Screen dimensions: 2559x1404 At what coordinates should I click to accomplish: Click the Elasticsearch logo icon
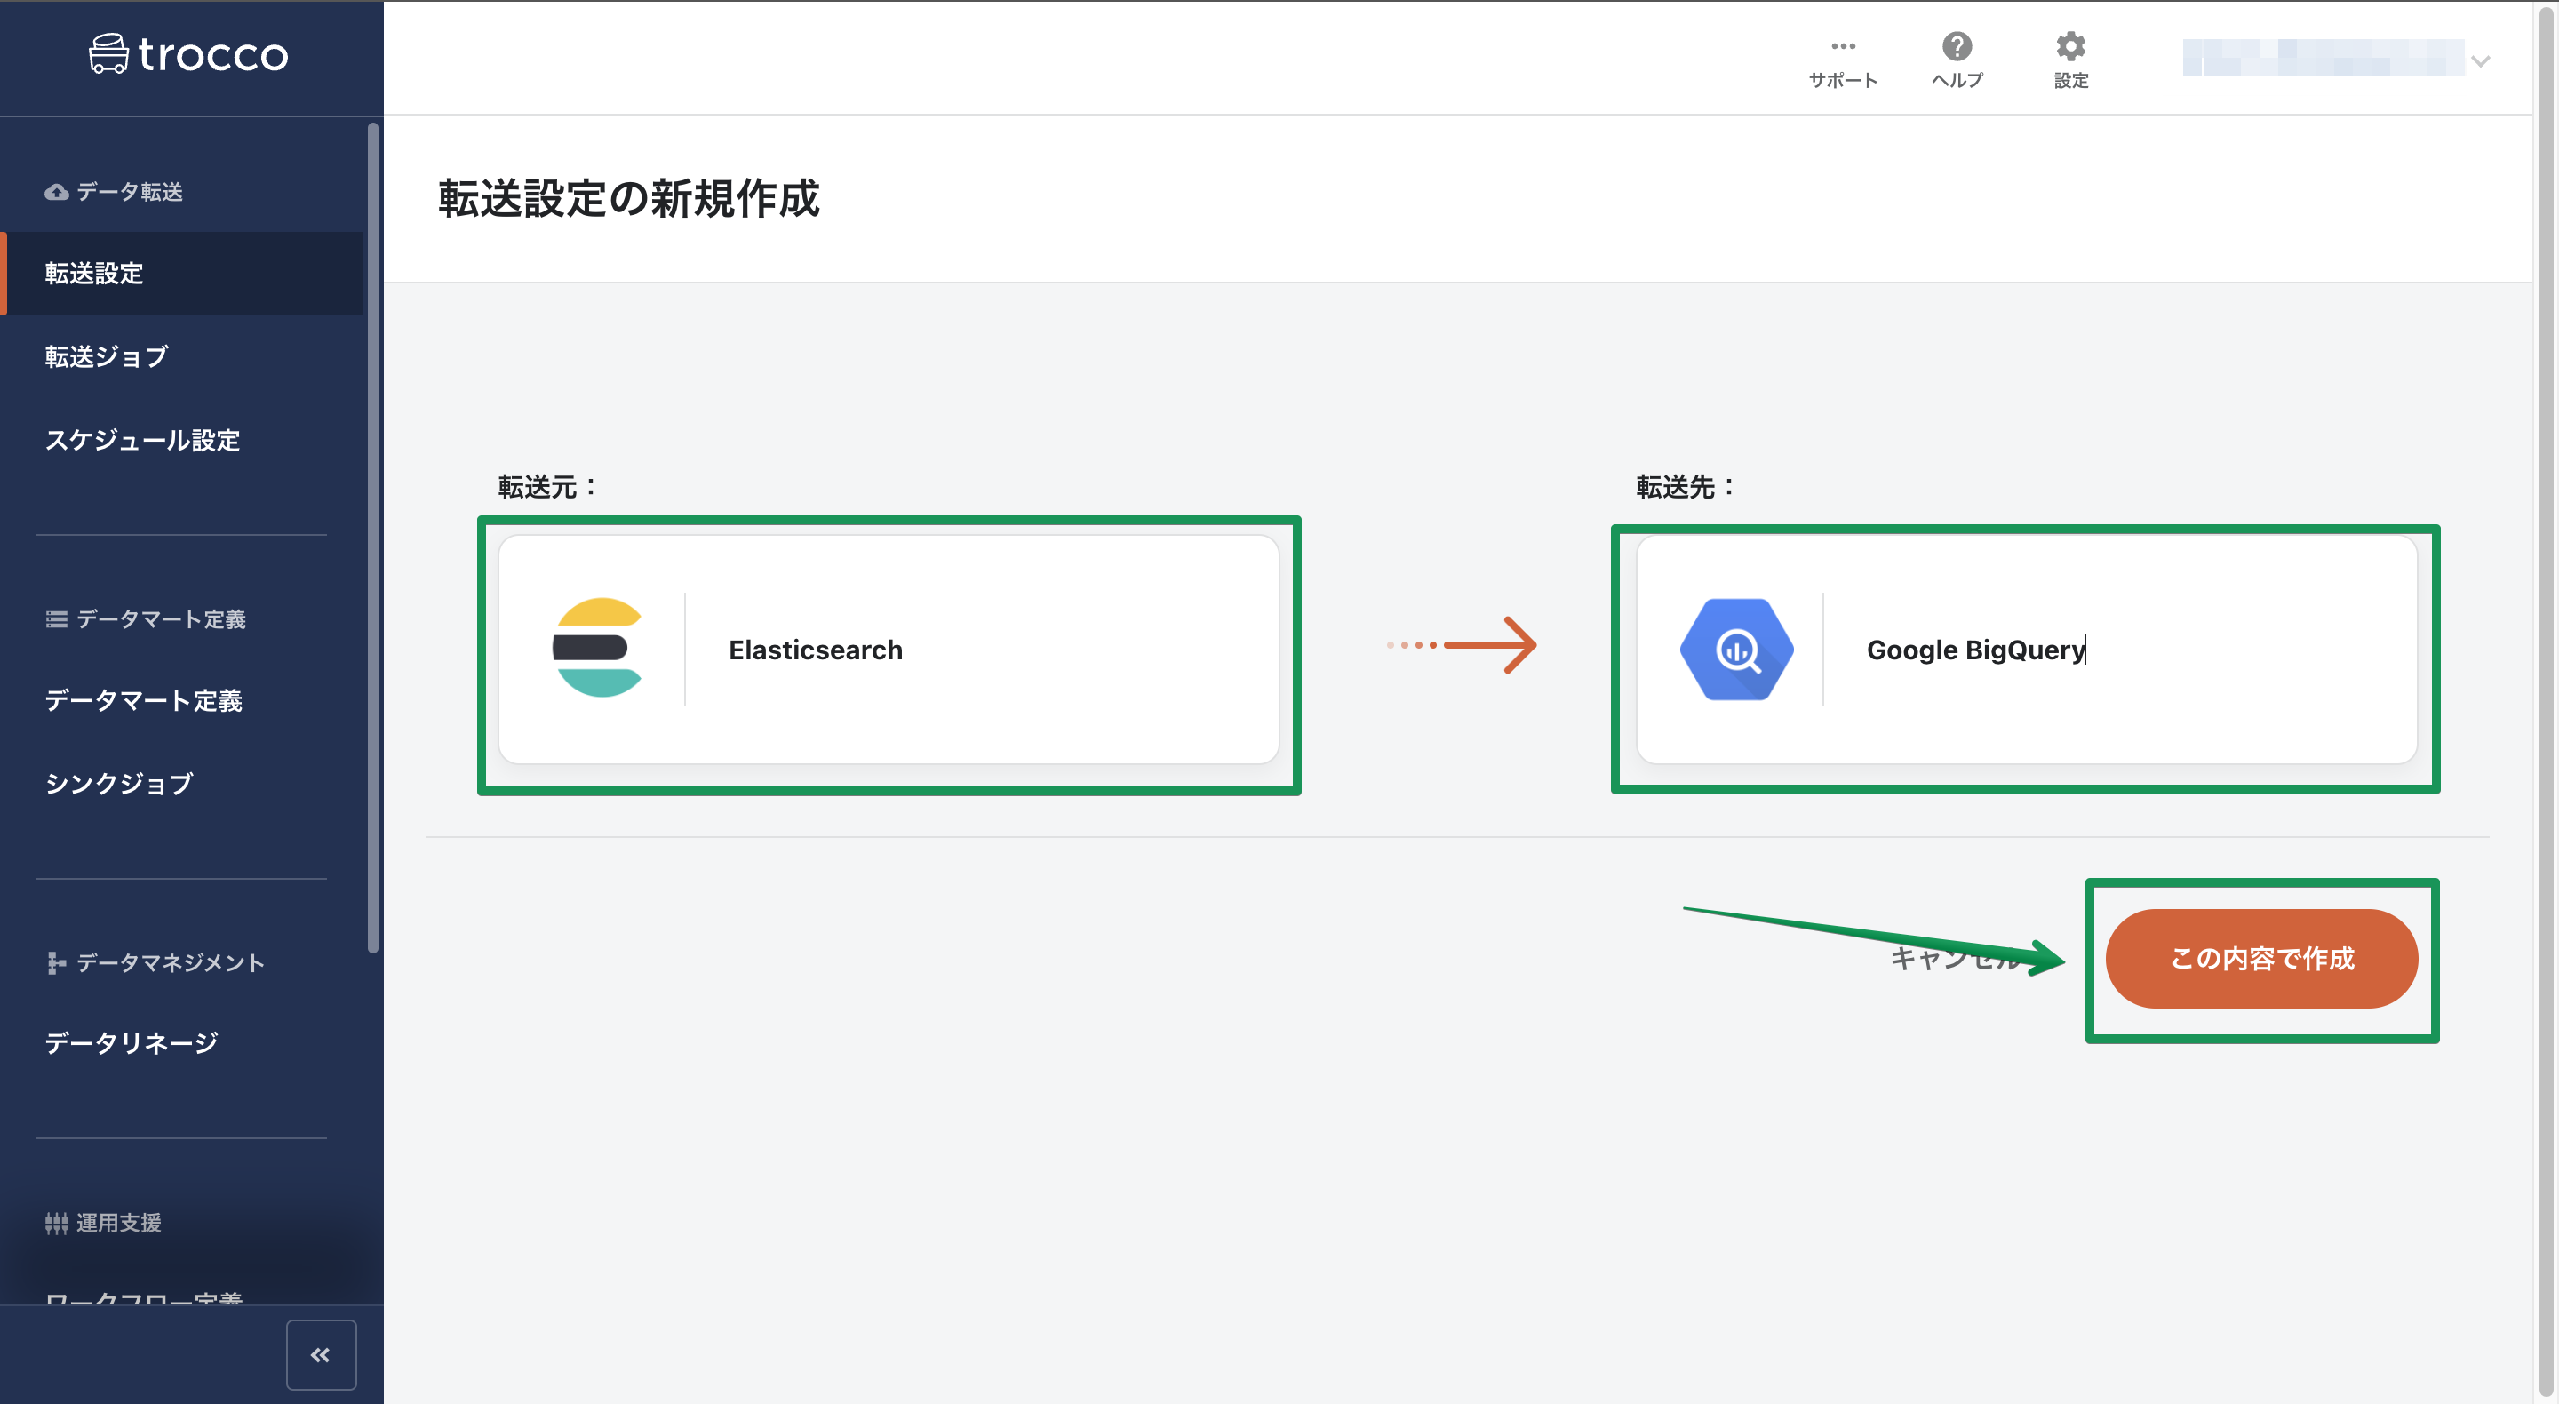(x=597, y=648)
